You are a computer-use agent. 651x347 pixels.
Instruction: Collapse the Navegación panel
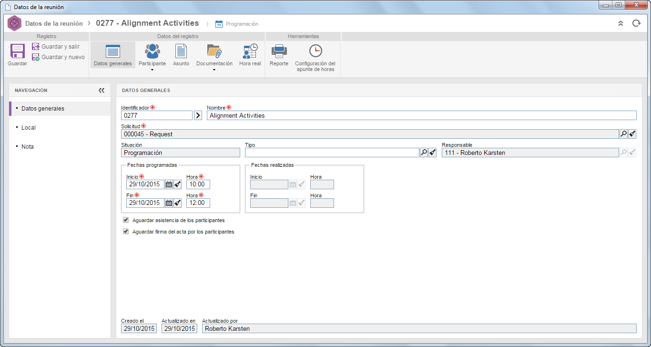[101, 90]
